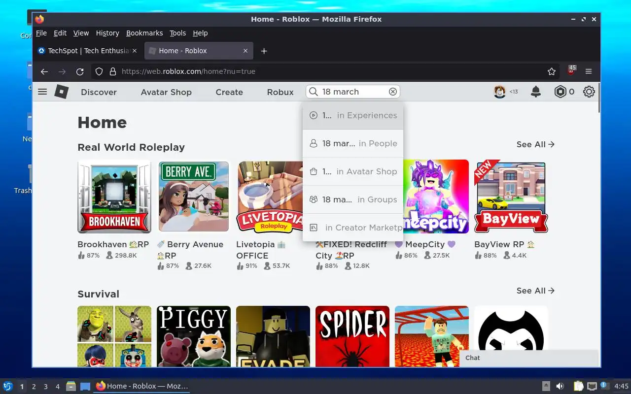The width and height of the screenshot is (631, 394).
Task: Click the padlock site info icon
Action: [112, 71]
